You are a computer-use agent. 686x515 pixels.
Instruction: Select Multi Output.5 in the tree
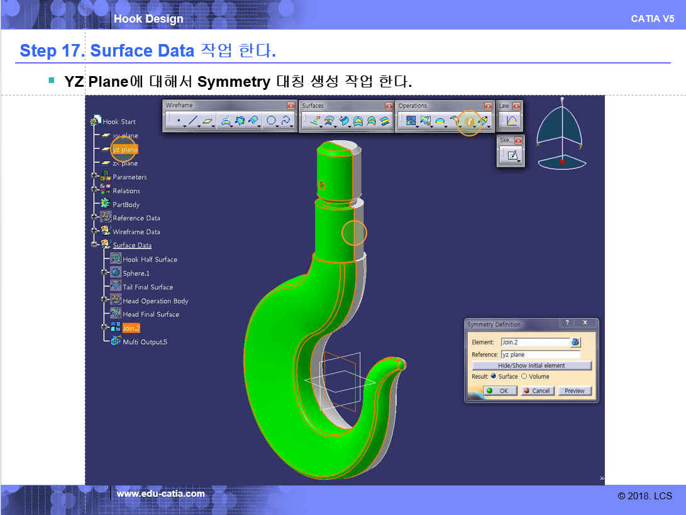145,342
